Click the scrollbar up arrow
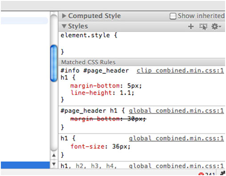226x176 pixels. [54, 155]
